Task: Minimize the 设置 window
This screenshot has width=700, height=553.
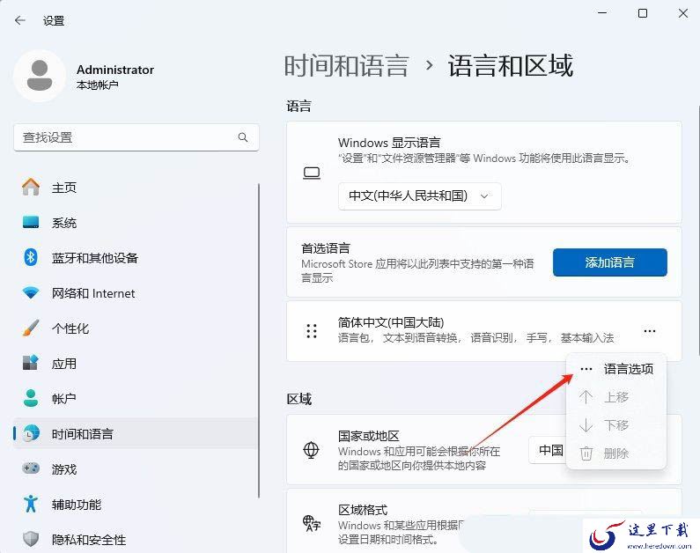Action: (601, 13)
